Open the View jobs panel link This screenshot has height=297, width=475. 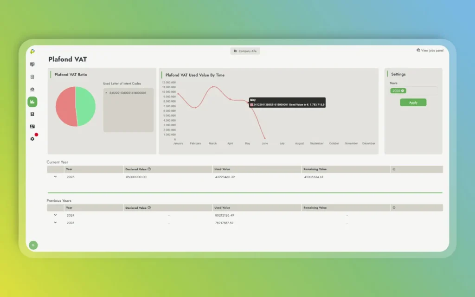[430, 51]
